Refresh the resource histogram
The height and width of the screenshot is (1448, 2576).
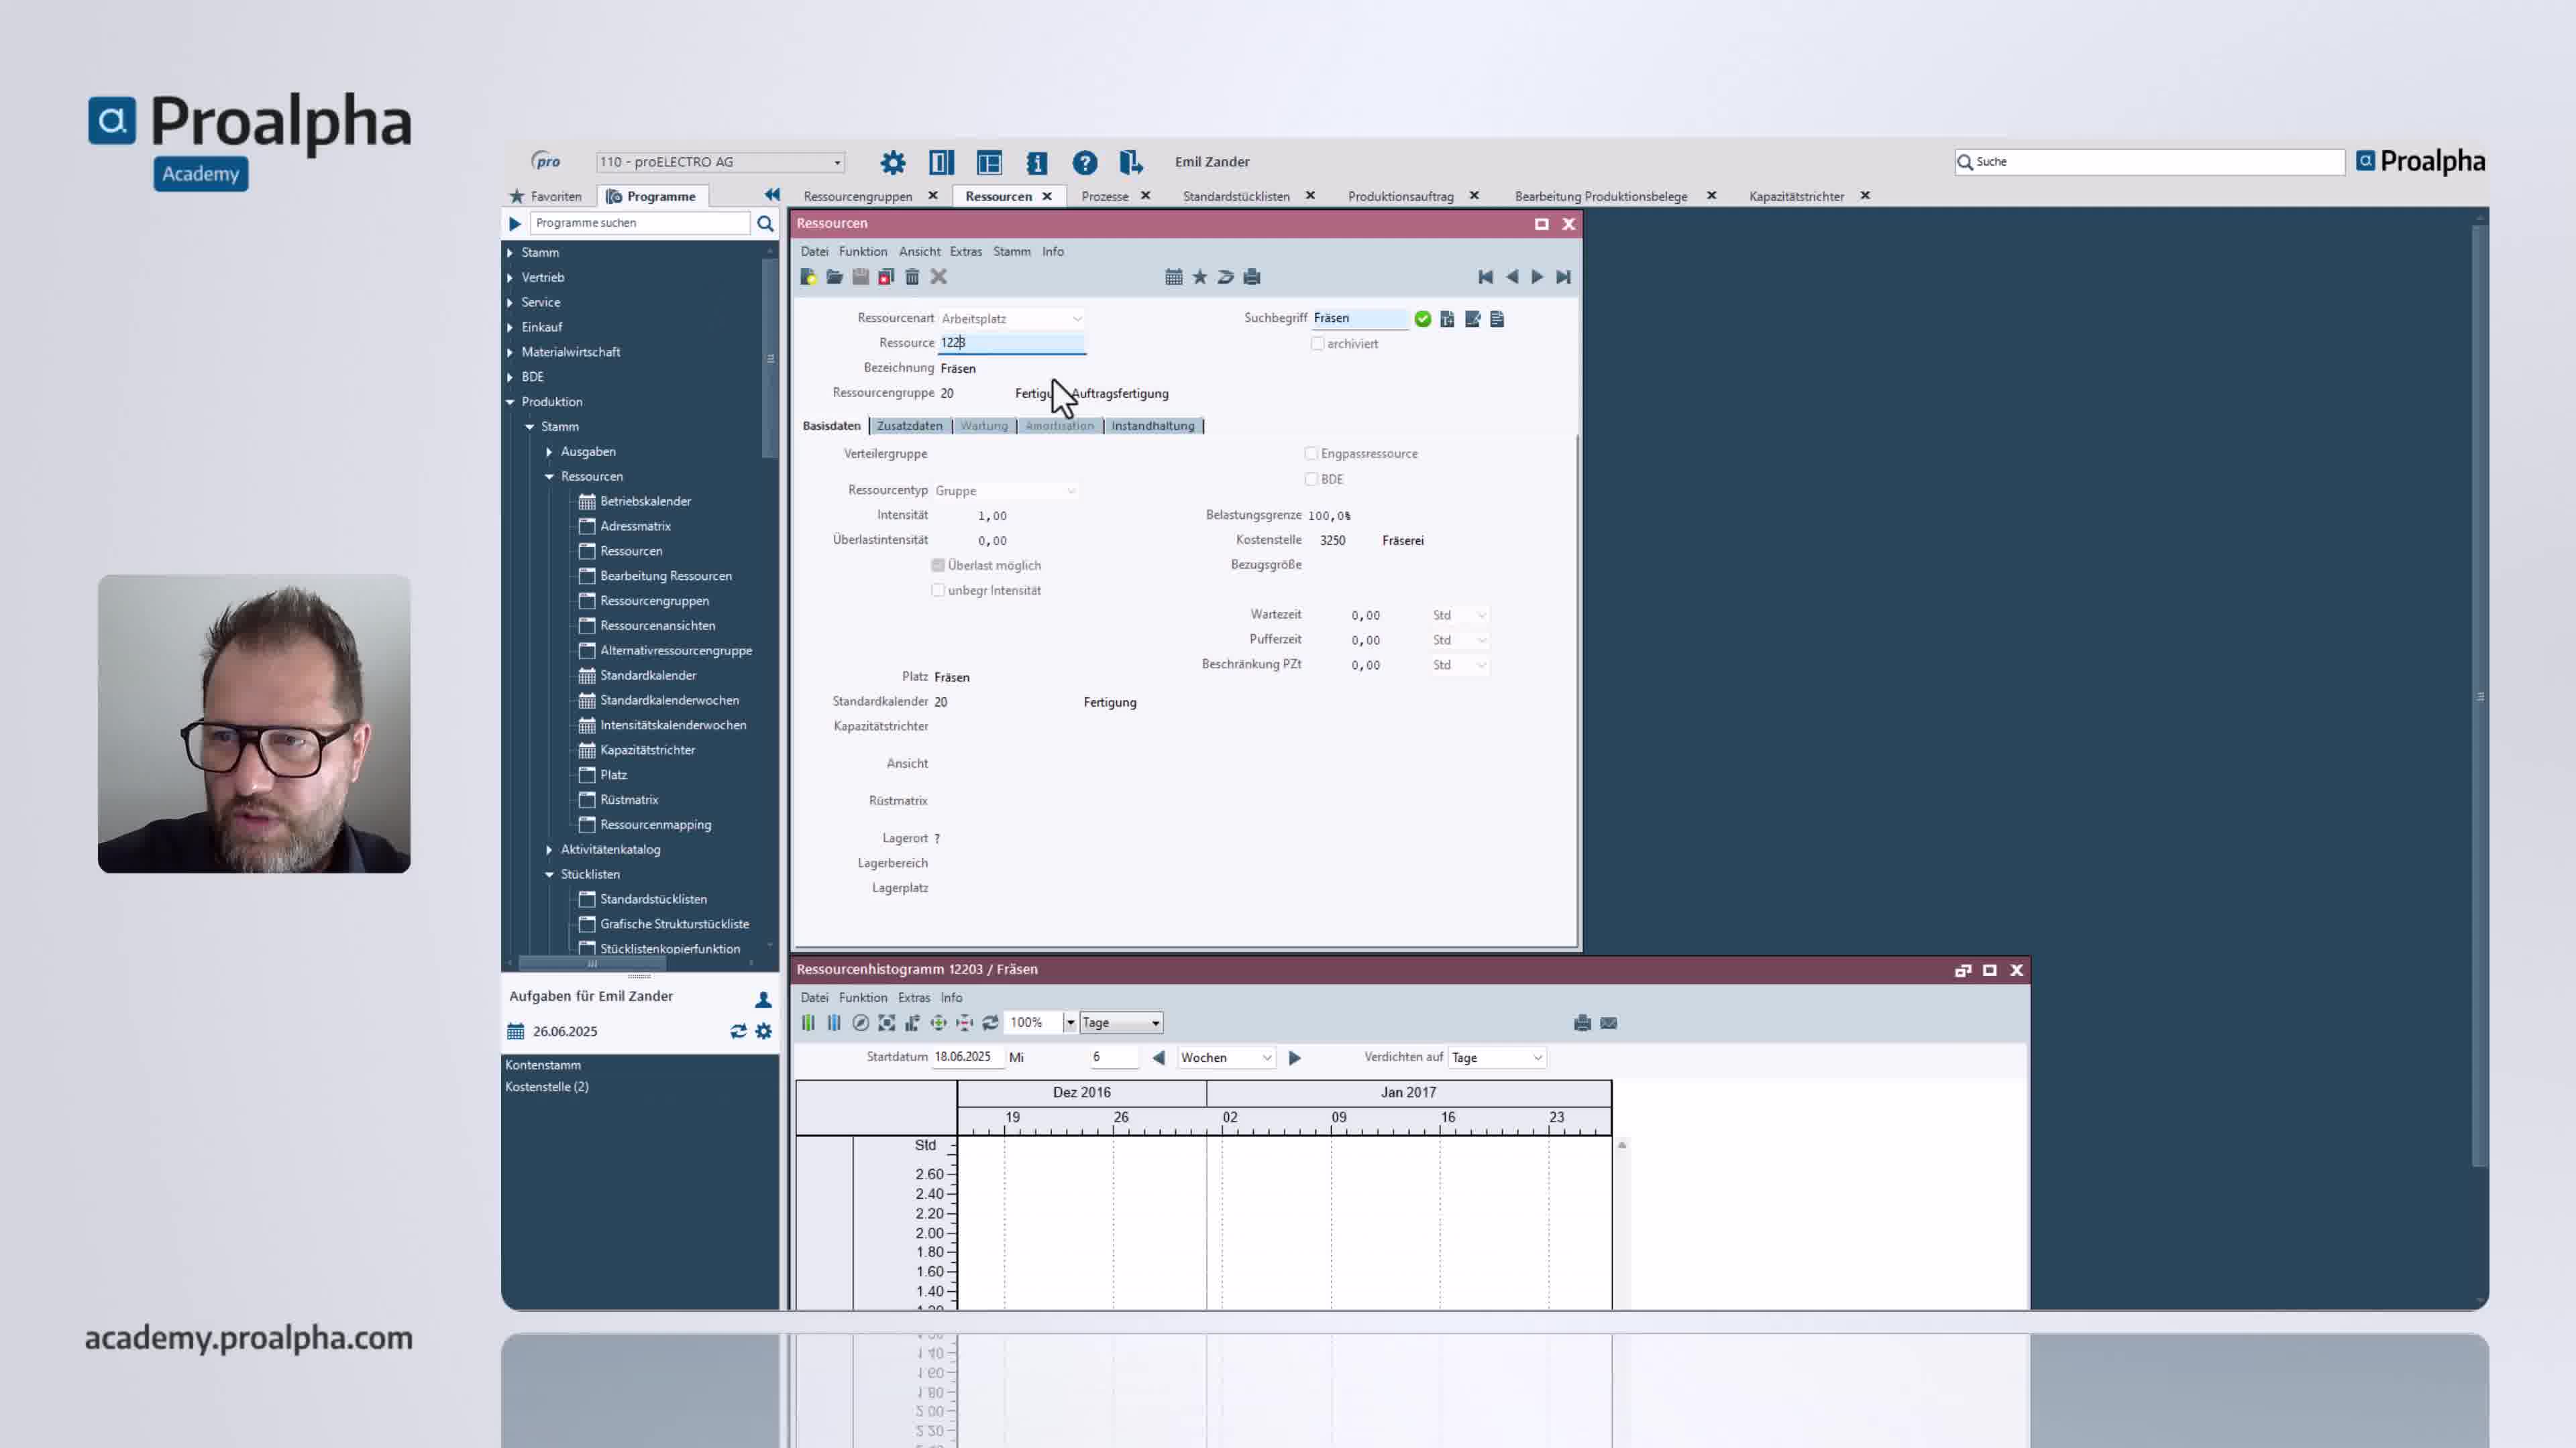pyautogui.click(x=990, y=1022)
